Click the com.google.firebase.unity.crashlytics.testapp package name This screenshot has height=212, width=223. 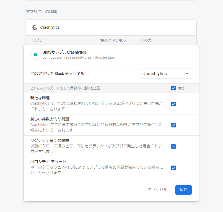(x=79, y=57)
